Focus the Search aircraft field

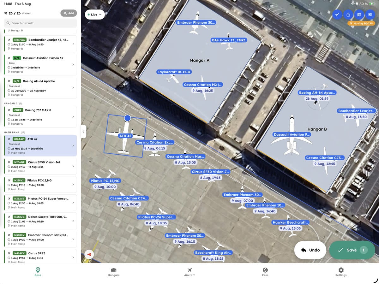40,23
